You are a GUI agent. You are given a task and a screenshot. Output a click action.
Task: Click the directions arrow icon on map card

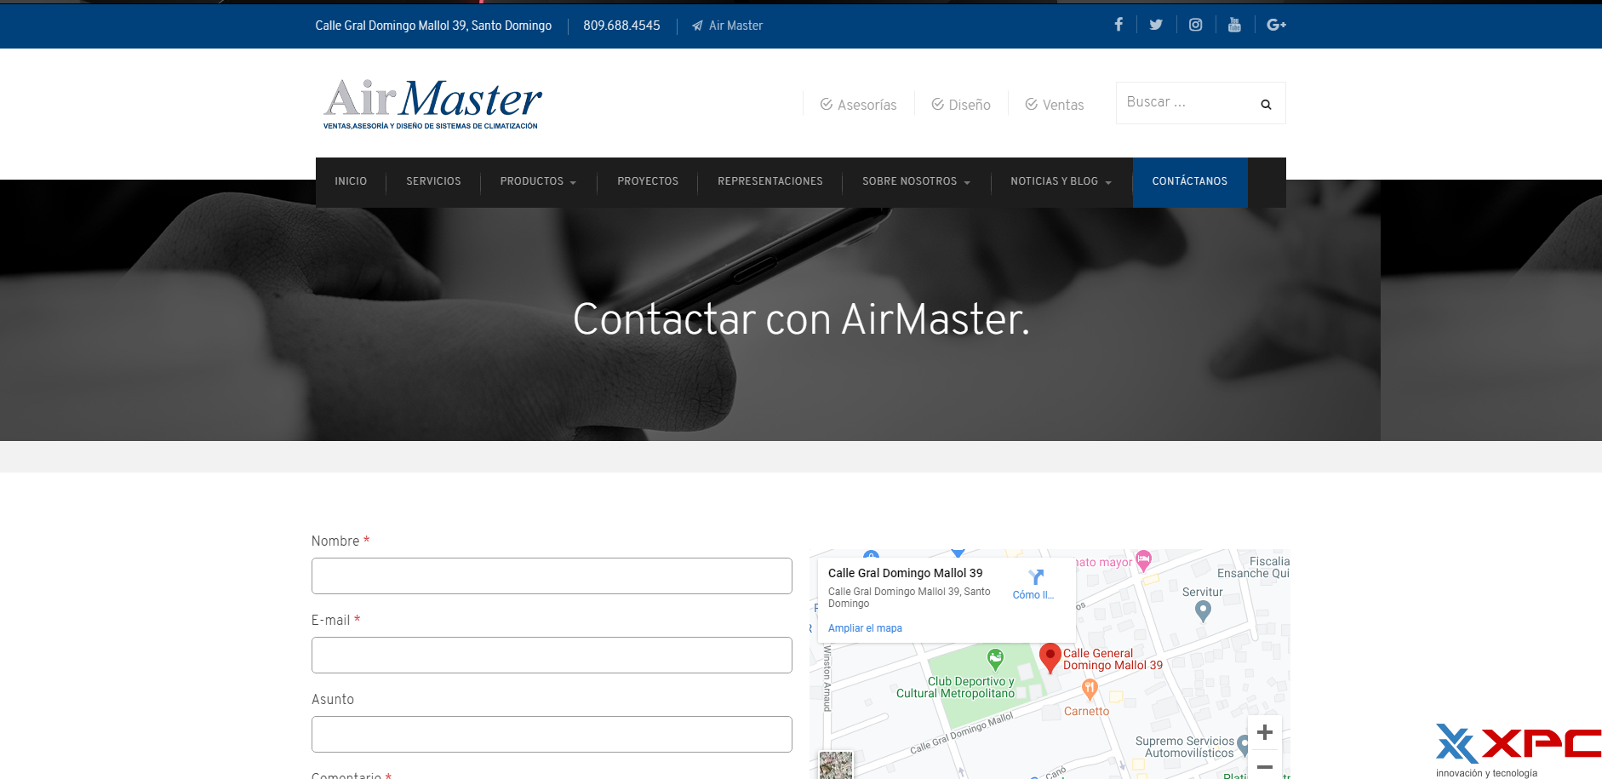click(1036, 576)
